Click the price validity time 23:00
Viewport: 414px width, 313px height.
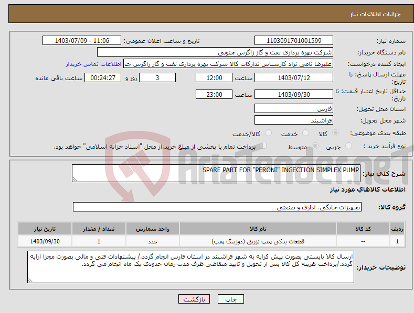214,94
